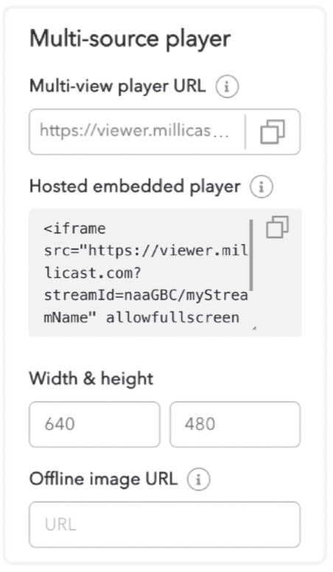Click info icon beside Multi-view player URL
Viewport: 333px width, 572px height.
click(x=226, y=86)
